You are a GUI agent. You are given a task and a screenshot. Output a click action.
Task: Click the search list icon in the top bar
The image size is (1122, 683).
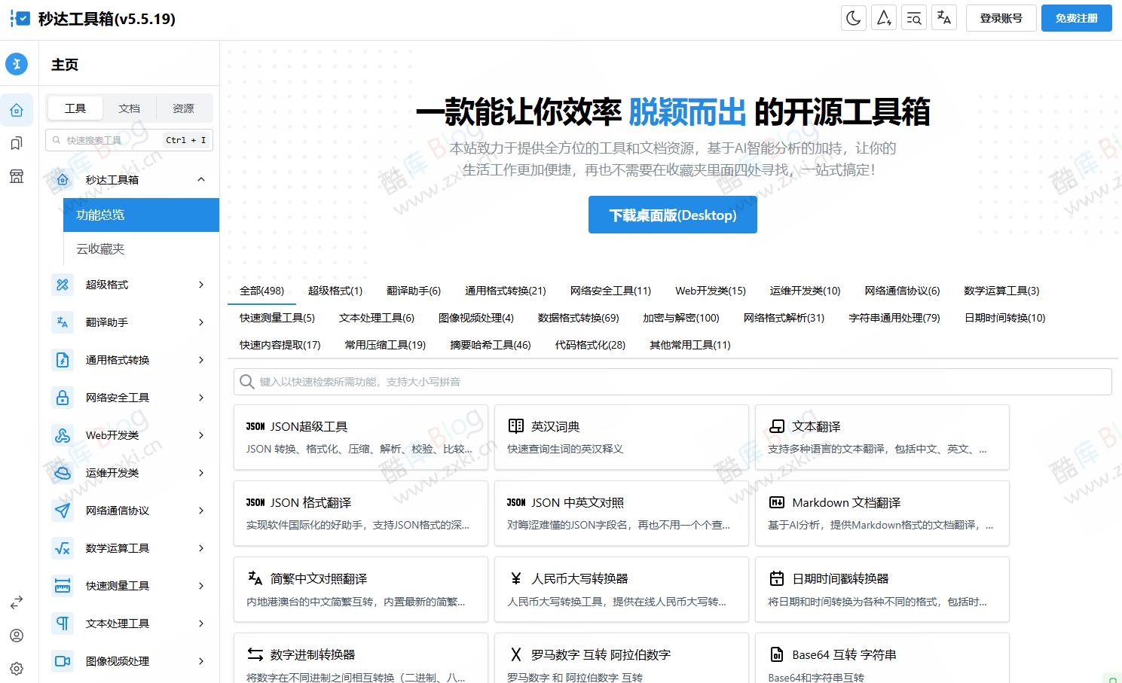pos(913,17)
